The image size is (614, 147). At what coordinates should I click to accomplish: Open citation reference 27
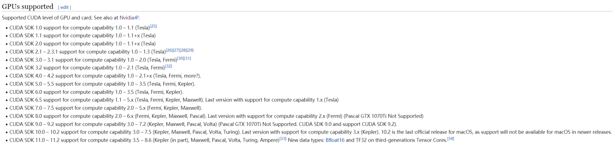point(176,50)
